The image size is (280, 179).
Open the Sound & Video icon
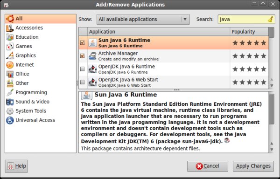(10, 102)
